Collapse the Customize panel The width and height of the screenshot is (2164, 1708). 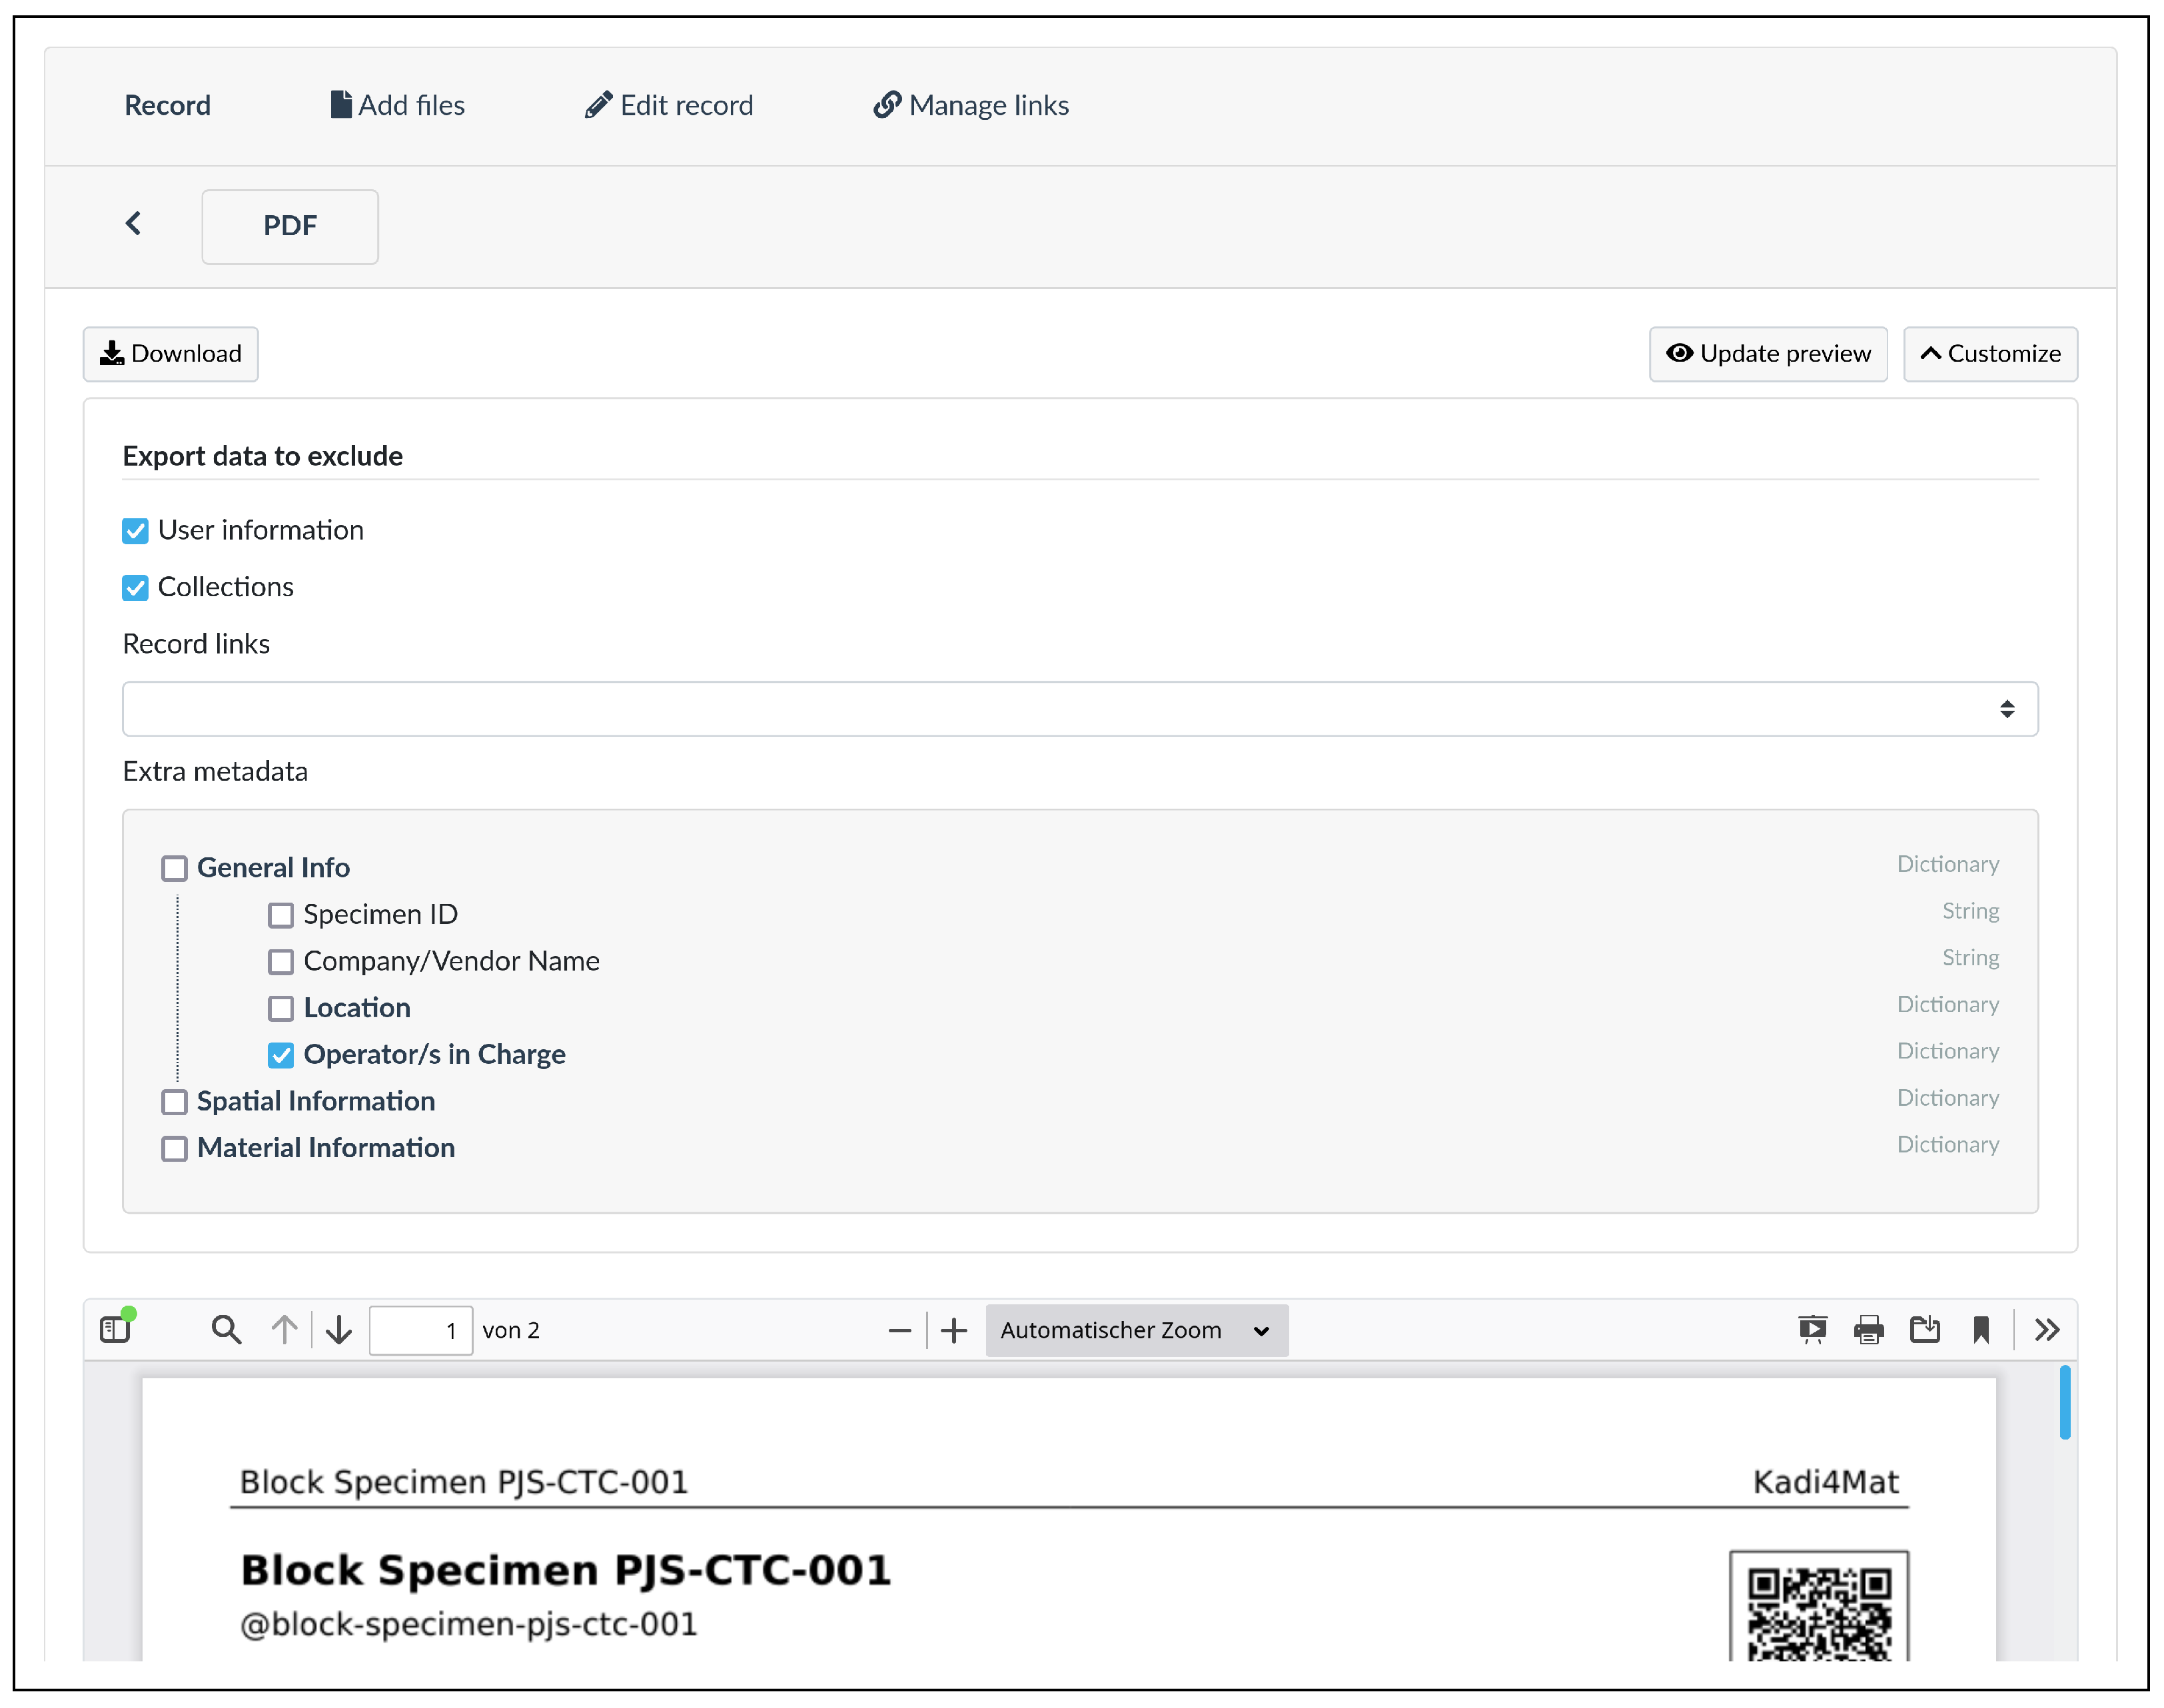pyautogui.click(x=1989, y=354)
